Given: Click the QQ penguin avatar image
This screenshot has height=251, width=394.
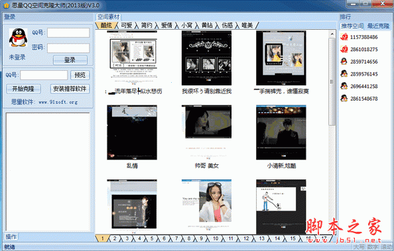Looking at the screenshot, I should [18, 37].
